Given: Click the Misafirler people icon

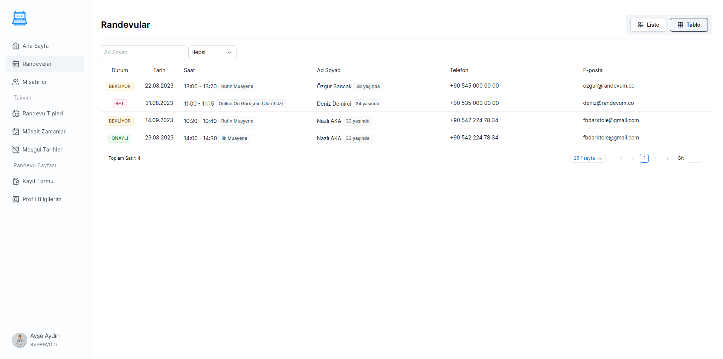Looking at the screenshot, I should point(16,82).
